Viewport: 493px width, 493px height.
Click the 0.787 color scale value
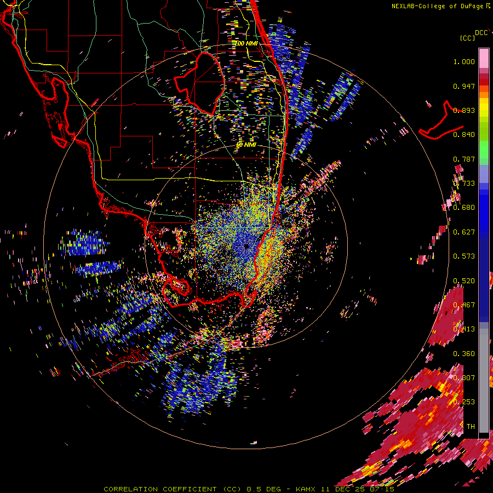464,159
